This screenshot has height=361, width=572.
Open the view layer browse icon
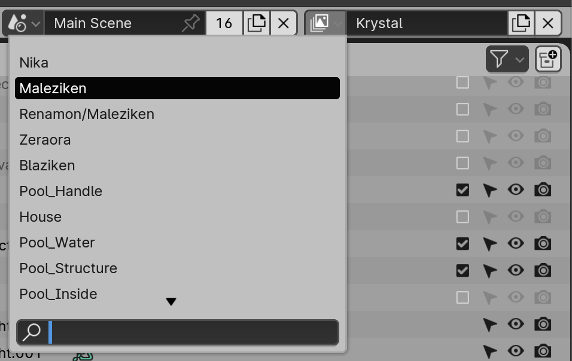[325, 23]
